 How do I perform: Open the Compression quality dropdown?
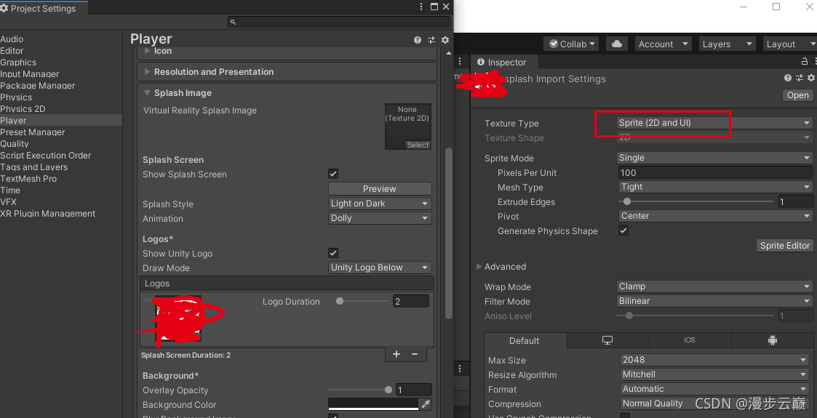pos(714,403)
